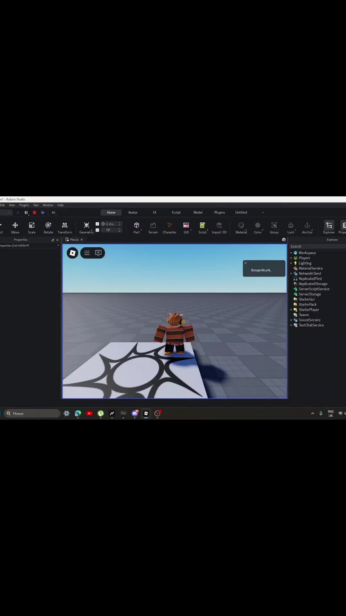Expand the SoundService tree node

click(x=291, y=320)
